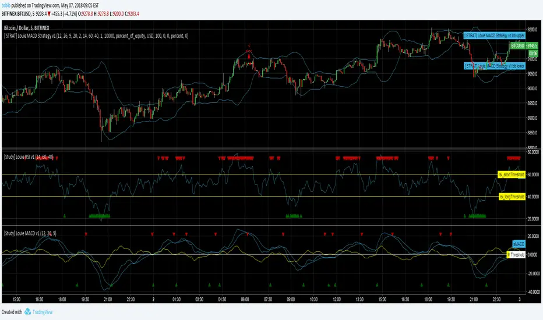Click the 8950.0 price axis value
543x320 pixels.
click(x=532, y=103)
